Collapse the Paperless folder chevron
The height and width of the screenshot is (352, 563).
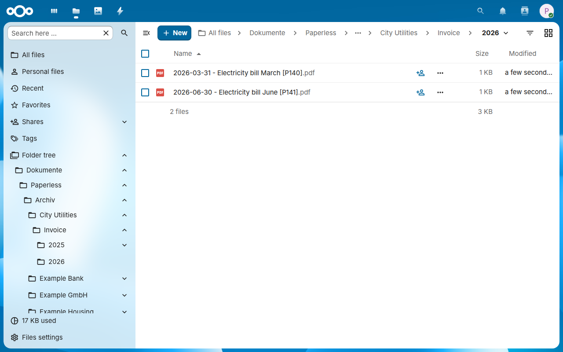(x=124, y=185)
